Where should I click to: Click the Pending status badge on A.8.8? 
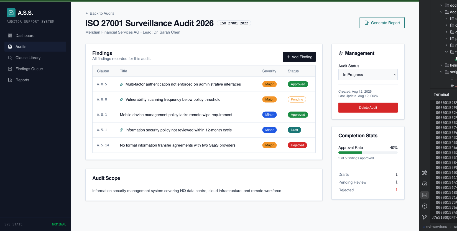[x=297, y=100]
